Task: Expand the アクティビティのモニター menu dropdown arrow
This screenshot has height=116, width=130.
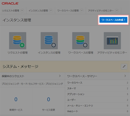Action: click(117, 10)
